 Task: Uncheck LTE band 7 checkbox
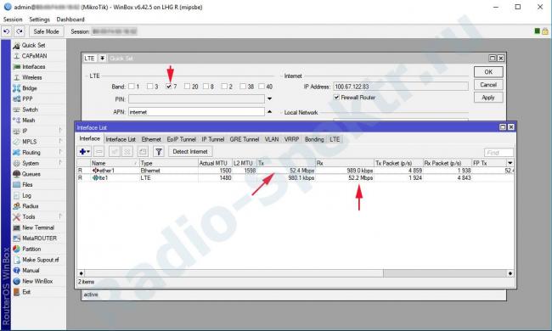[x=169, y=87]
